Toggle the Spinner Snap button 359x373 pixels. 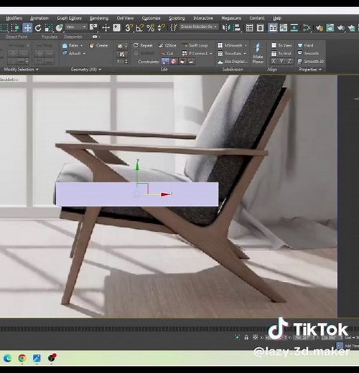tap(161, 28)
